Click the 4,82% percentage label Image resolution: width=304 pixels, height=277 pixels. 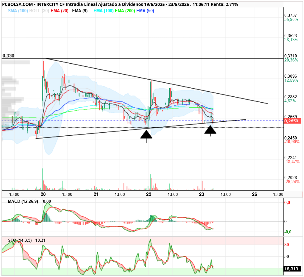pos(290,101)
